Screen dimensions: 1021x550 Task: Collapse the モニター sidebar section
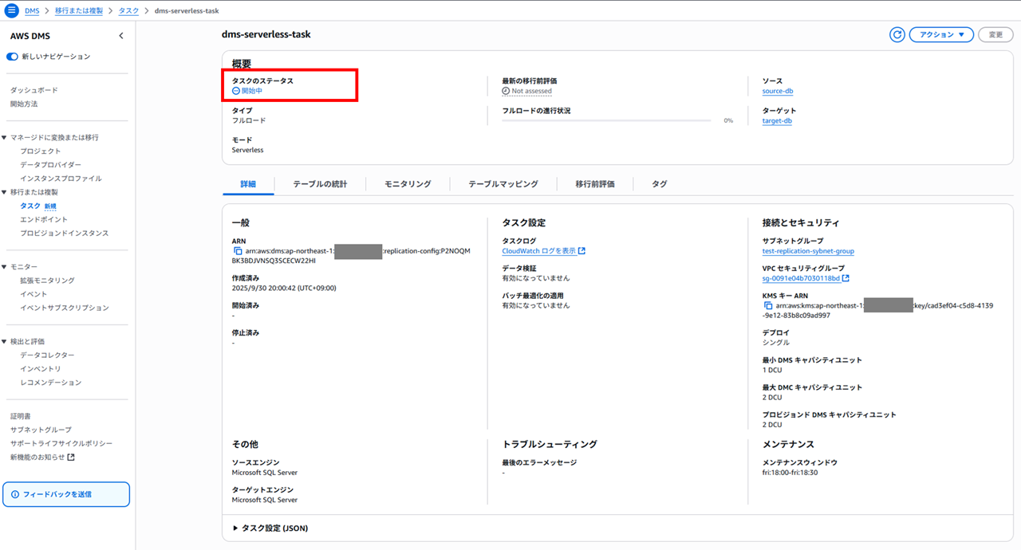point(5,267)
